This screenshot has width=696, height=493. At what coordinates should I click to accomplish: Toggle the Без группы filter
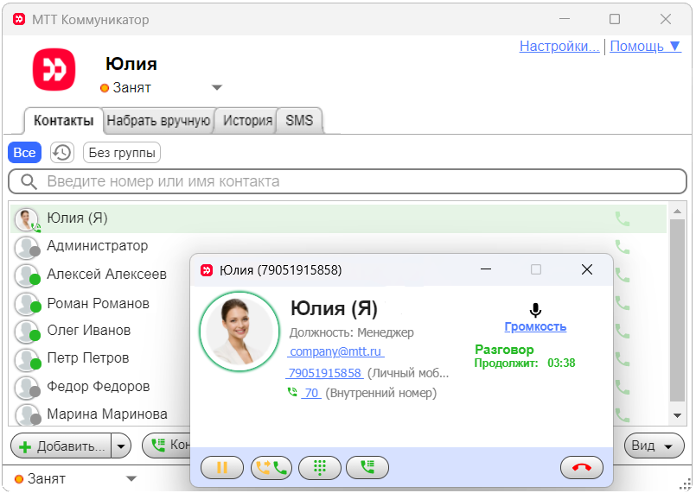point(122,153)
